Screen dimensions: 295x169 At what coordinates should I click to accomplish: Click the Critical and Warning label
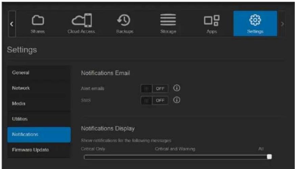coord(175,149)
